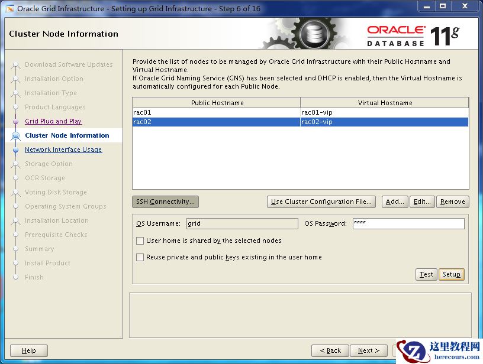483x364 pixels.
Task: Select rac01 public hostname row
Action: 216,112
